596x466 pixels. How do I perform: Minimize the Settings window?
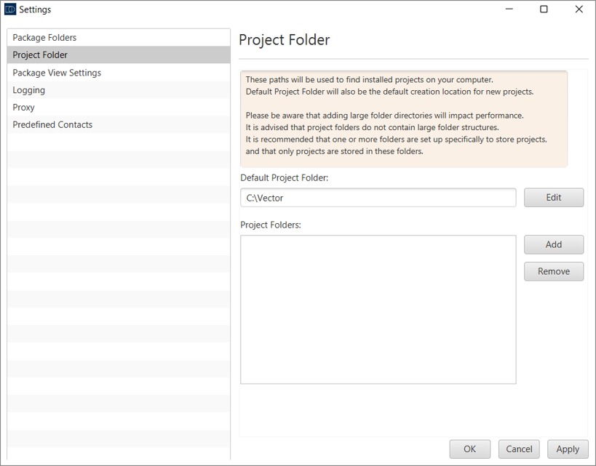coord(509,9)
